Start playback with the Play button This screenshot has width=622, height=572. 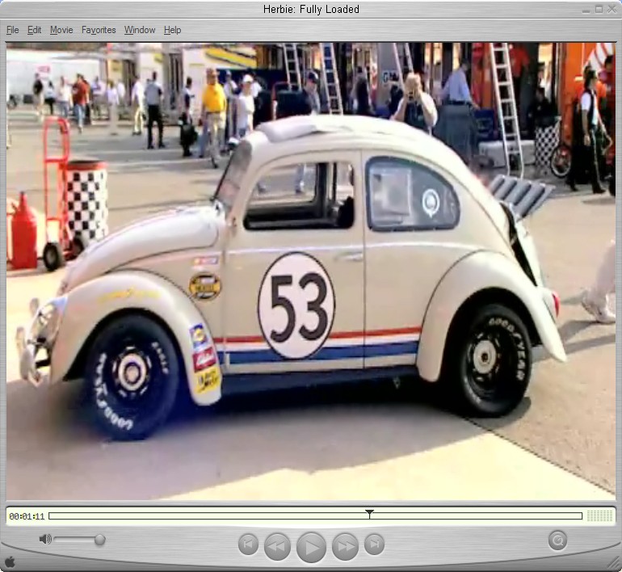pos(311,547)
